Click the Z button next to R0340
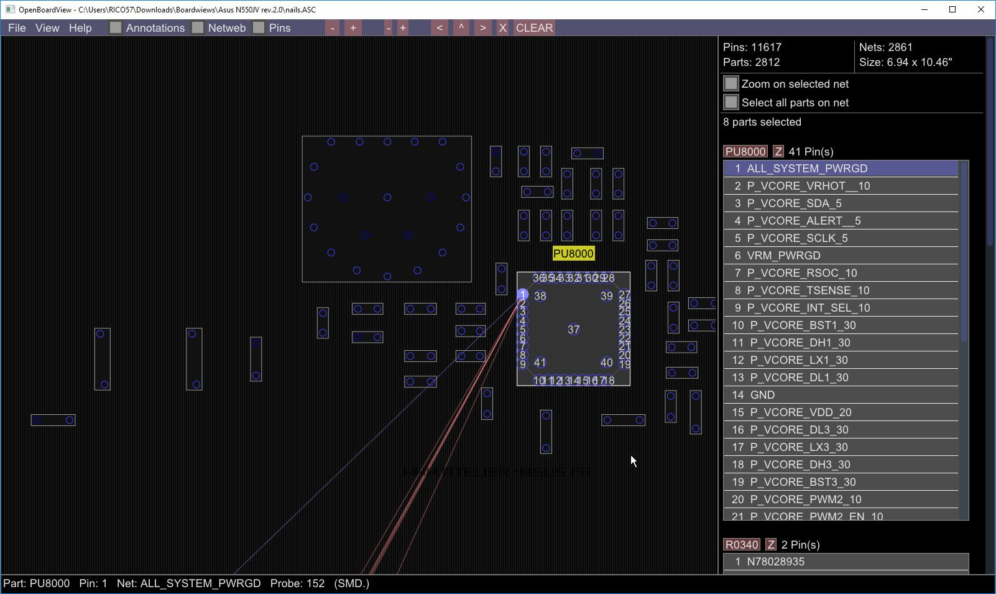Viewport: 996px width, 594px height. (771, 544)
